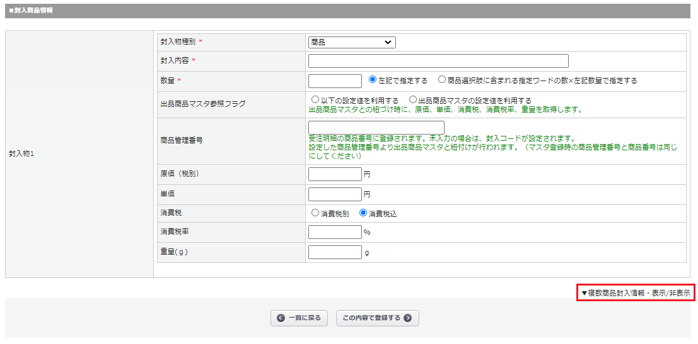Select the 消費税別 radio button
The width and height of the screenshot is (698, 344).
(x=315, y=213)
